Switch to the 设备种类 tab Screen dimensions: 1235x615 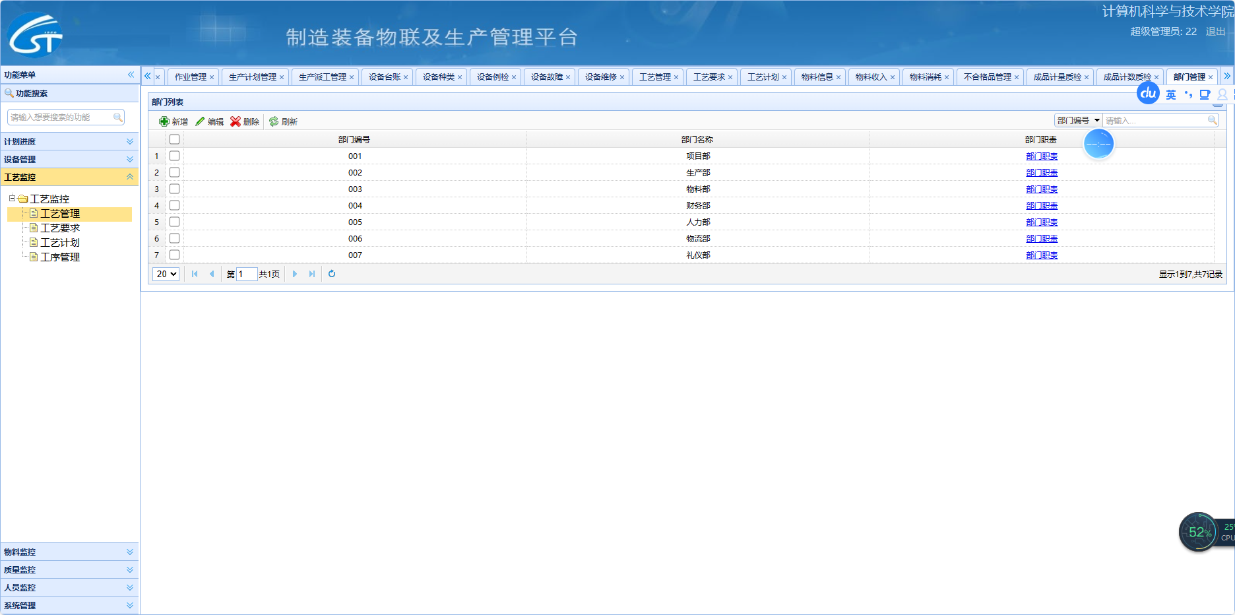coord(439,77)
